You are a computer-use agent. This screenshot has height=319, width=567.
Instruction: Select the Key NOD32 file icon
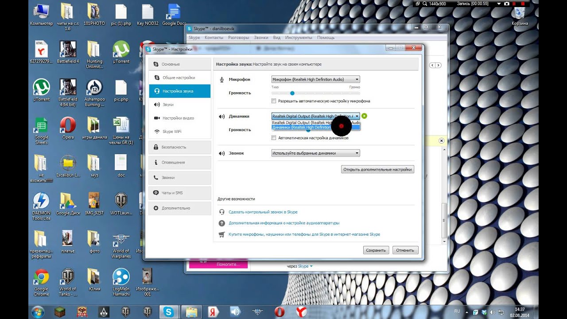pyautogui.click(x=148, y=15)
